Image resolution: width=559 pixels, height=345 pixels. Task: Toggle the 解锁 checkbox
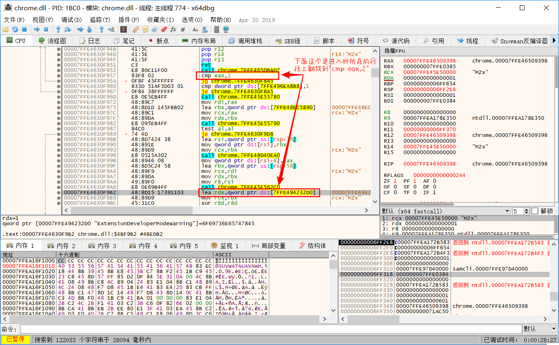point(535,211)
